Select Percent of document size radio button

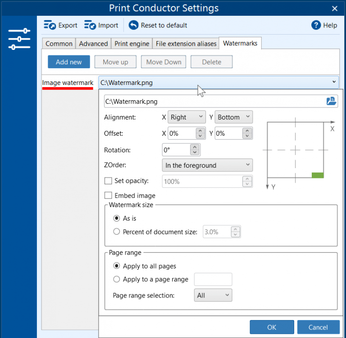117,232
